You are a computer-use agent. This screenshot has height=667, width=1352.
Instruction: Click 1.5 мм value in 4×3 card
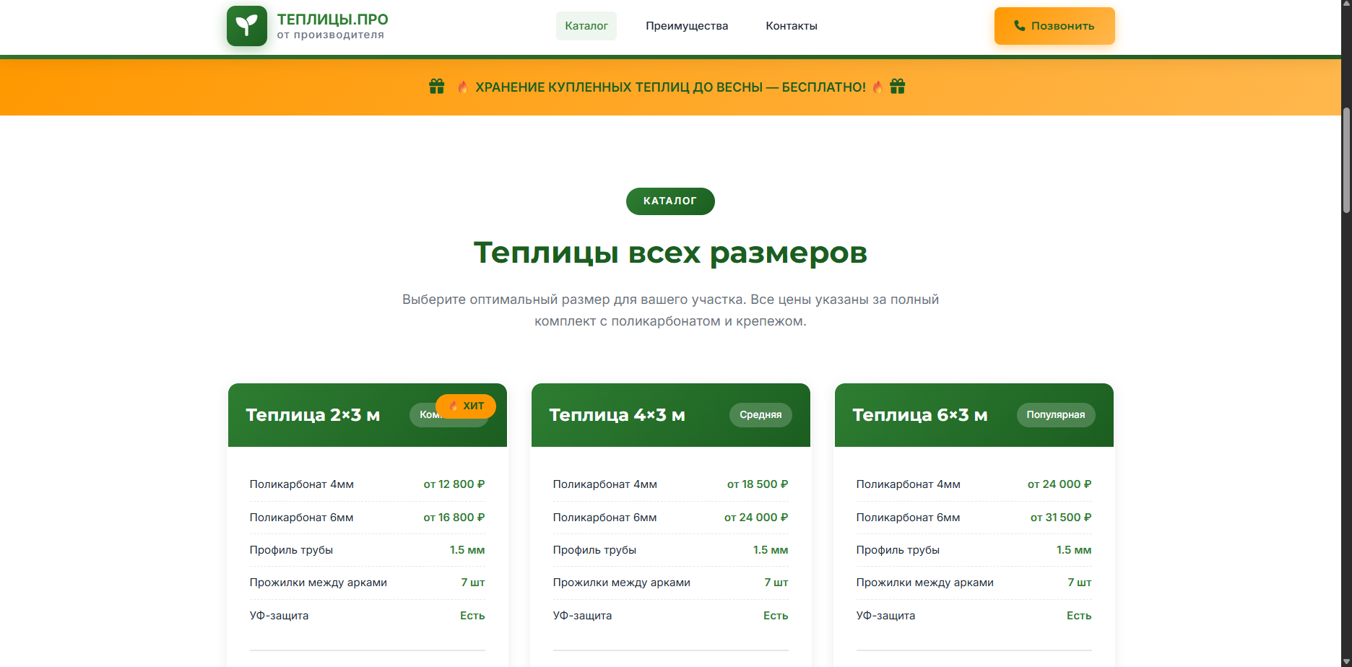(x=771, y=550)
